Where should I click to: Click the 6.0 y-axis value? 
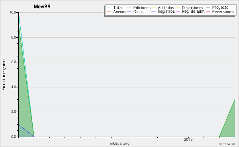(14, 62)
